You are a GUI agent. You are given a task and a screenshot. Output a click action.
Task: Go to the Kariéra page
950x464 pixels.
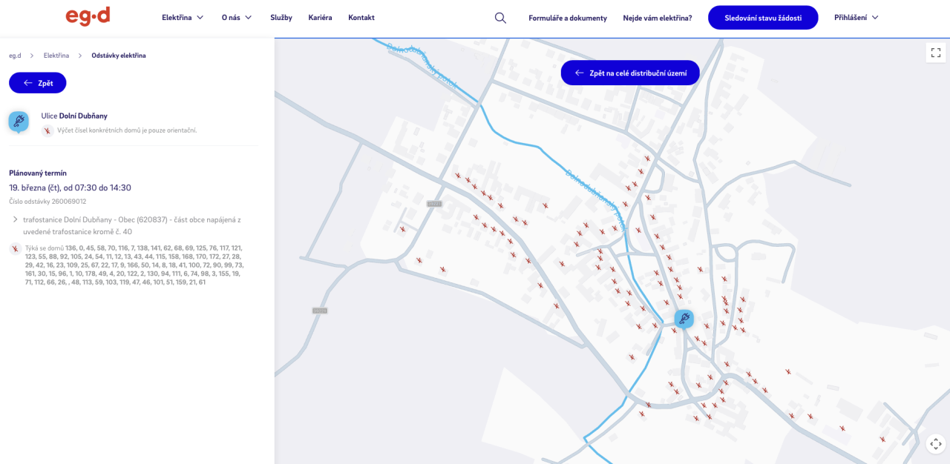[320, 18]
